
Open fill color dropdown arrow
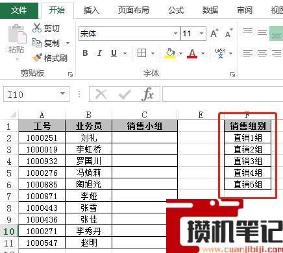[180, 53]
